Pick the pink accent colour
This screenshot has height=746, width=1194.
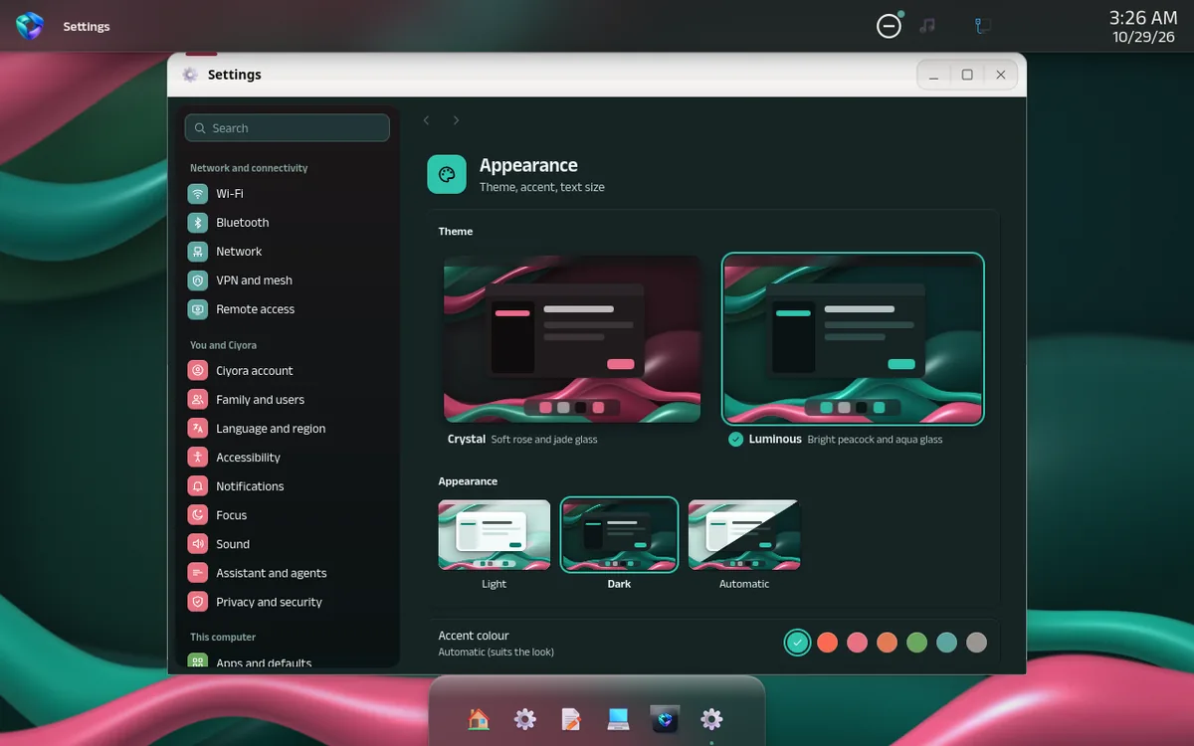click(x=857, y=643)
